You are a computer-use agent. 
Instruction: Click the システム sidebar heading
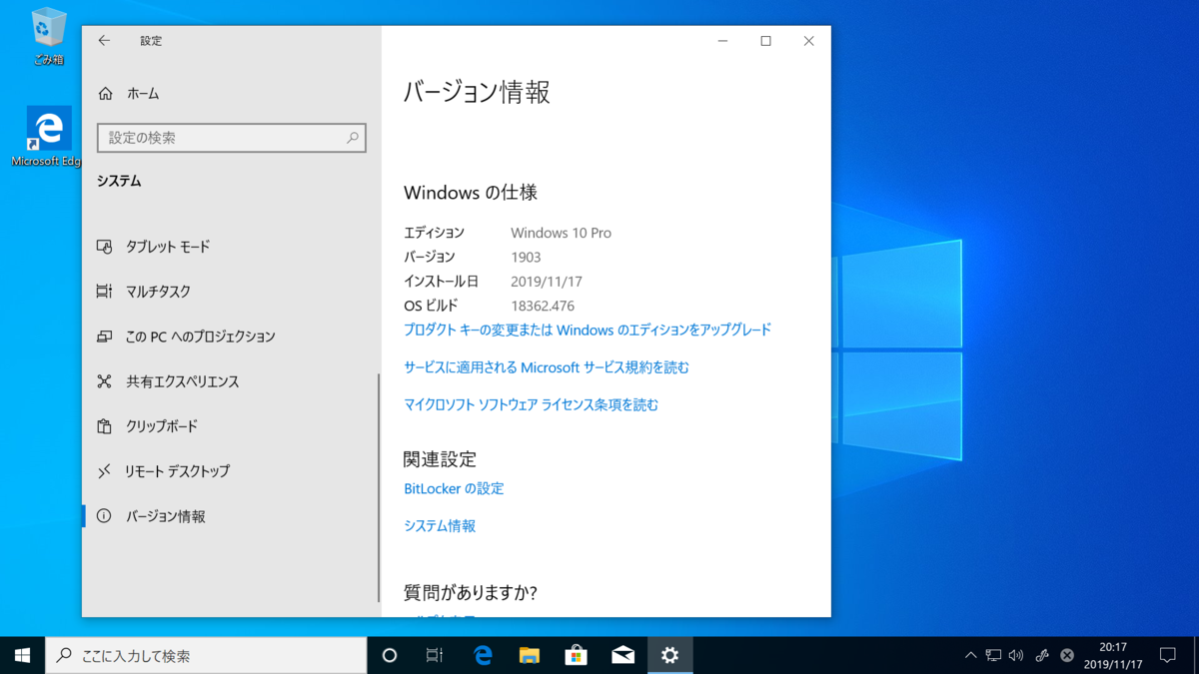(119, 181)
